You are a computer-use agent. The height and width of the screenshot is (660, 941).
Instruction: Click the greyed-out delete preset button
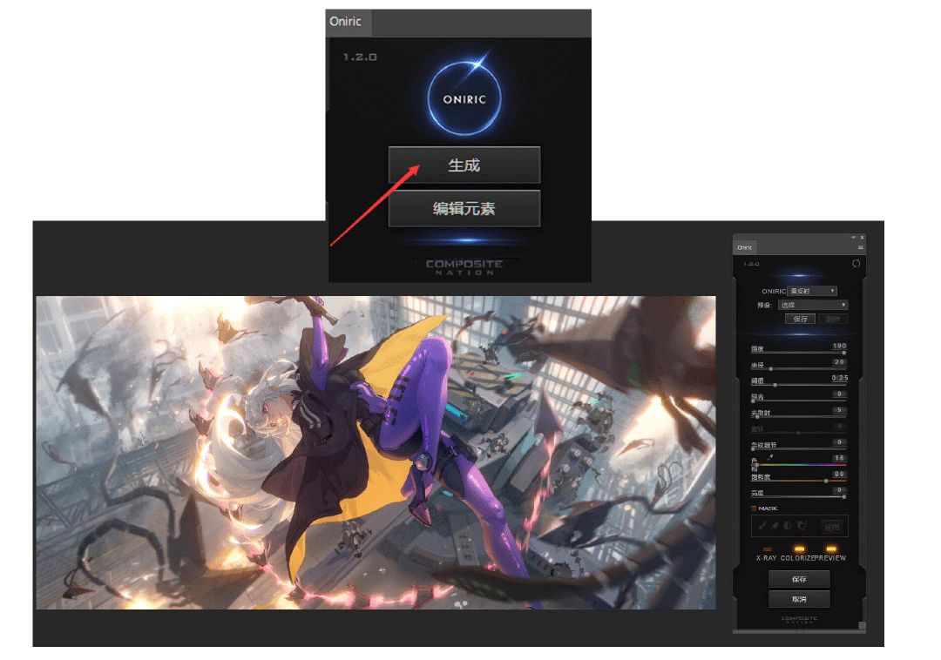tap(833, 319)
